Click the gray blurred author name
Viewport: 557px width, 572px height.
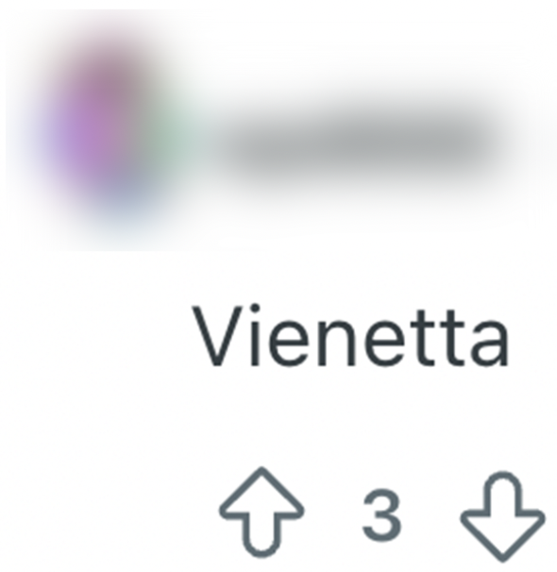(x=364, y=146)
